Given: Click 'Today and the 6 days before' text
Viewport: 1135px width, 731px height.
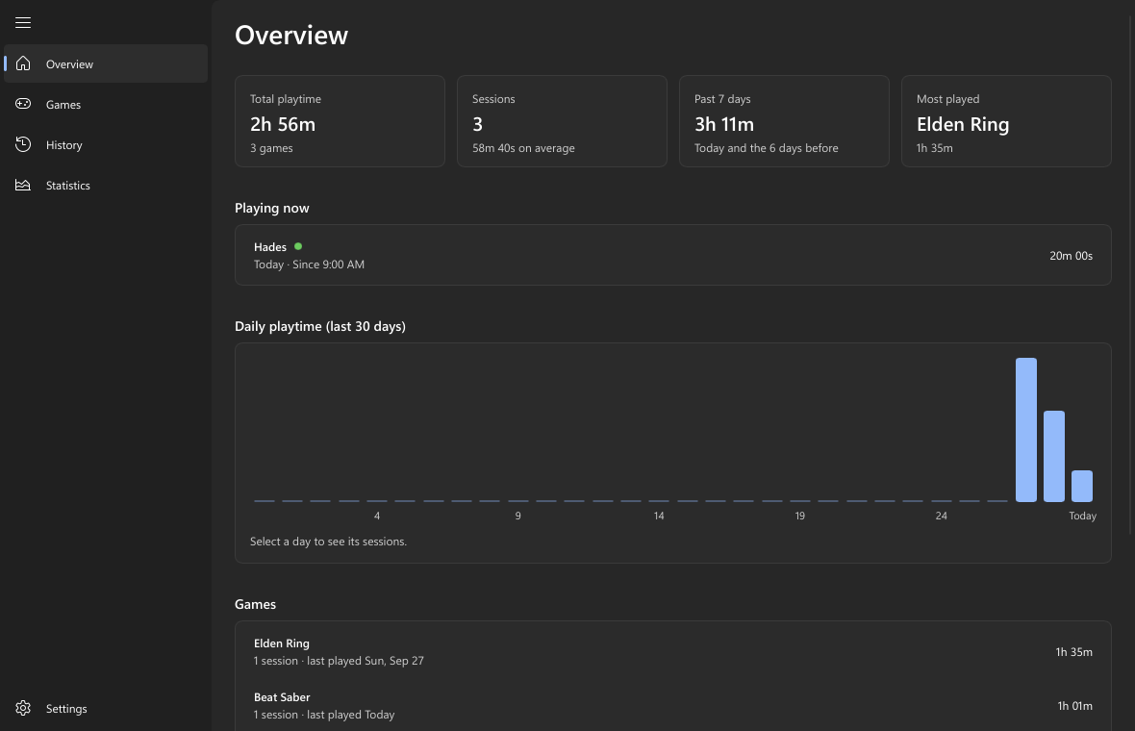Looking at the screenshot, I should tap(767, 148).
